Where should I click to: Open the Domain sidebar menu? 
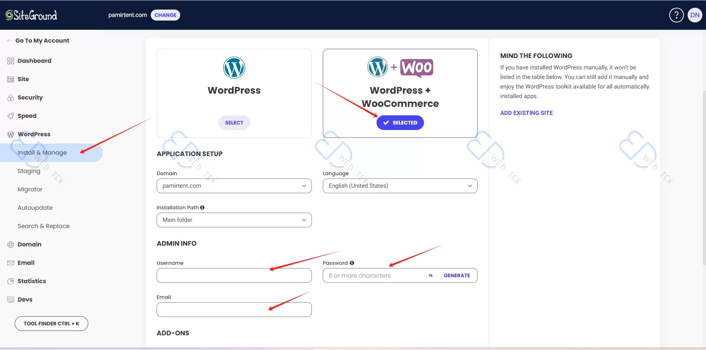(x=29, y=245)
